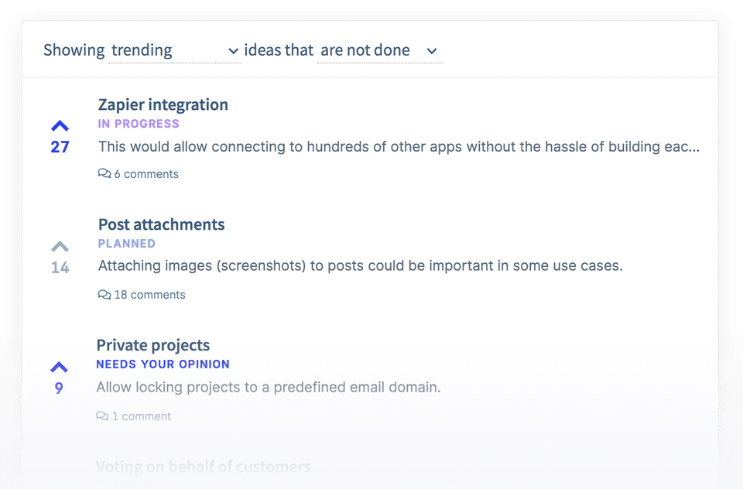The width and height of the screenshot is (743, 489).
Task: Open the Voting on behalf of customers idea
Action: pyautogui.click(x=203, y=467)
